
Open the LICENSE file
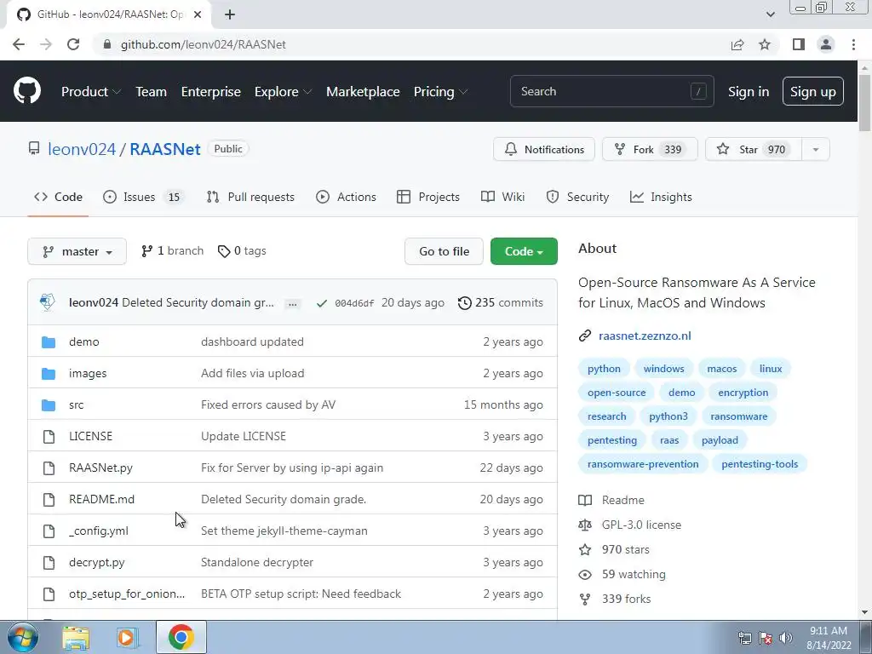tap(90, 436)
